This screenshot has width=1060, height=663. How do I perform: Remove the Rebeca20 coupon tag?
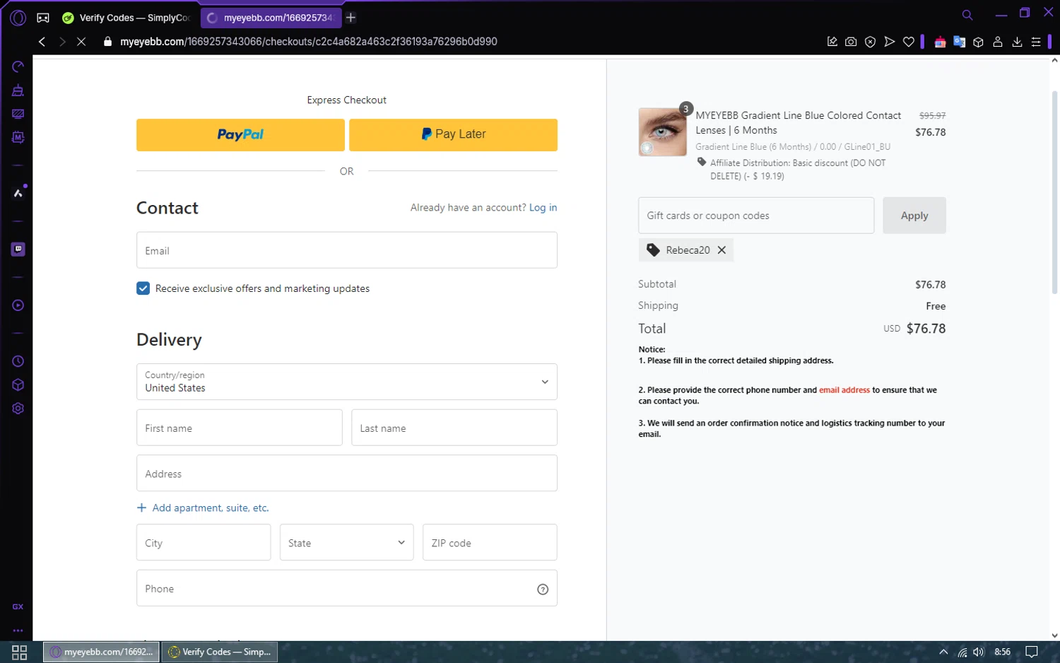722,250
